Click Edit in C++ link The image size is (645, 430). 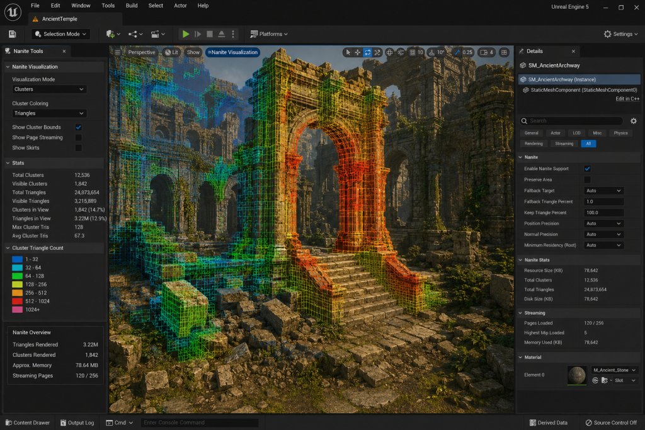pos(627,99)
